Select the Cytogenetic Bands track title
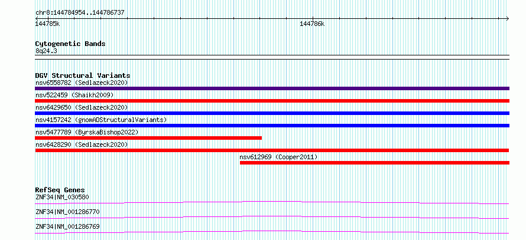The image size is (526, 240). tap(70, 44)
